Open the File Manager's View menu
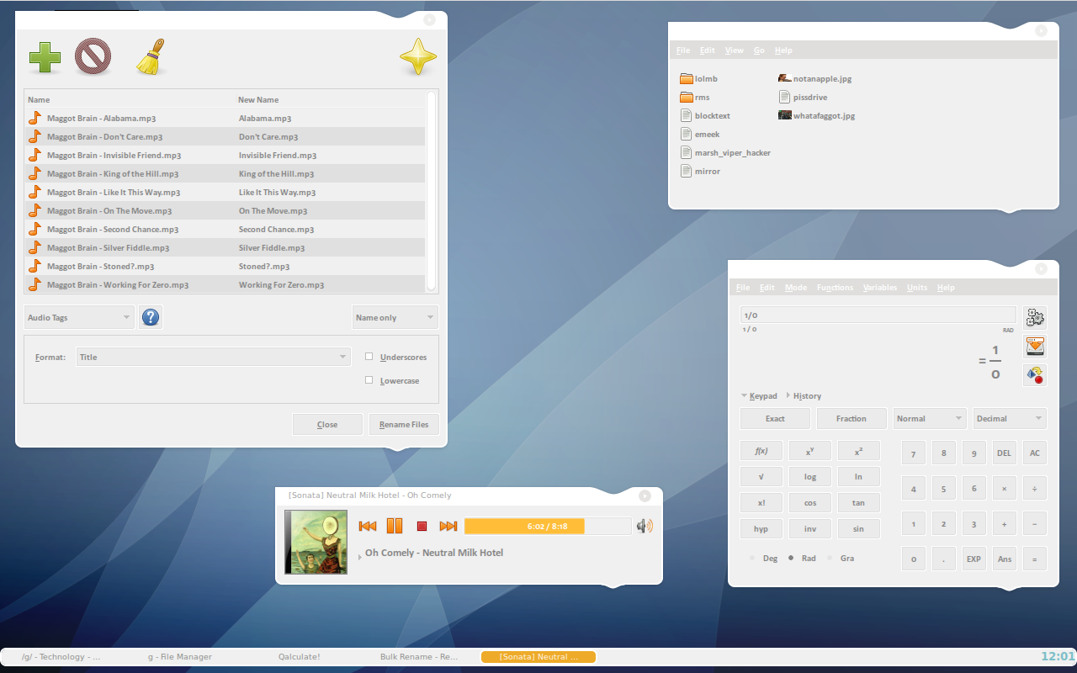 tap(735, 50)
